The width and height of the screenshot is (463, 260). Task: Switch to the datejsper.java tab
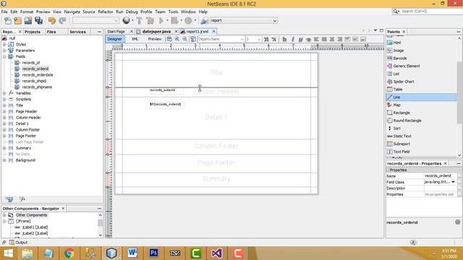pyautogui.click(x=156, y=32)
